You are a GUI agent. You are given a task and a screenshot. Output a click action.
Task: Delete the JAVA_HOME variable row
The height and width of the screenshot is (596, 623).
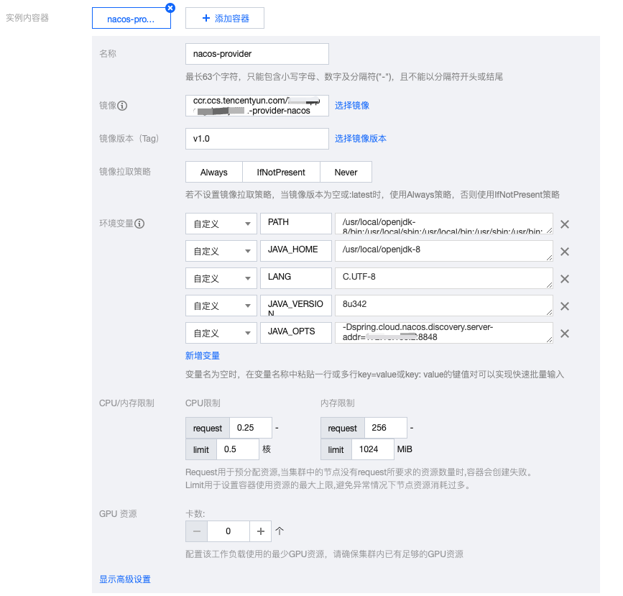pos(565,252)
